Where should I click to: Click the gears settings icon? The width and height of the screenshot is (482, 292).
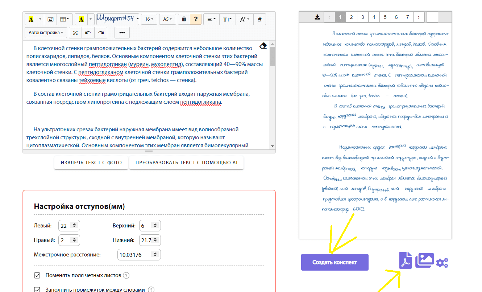[442, 263]
